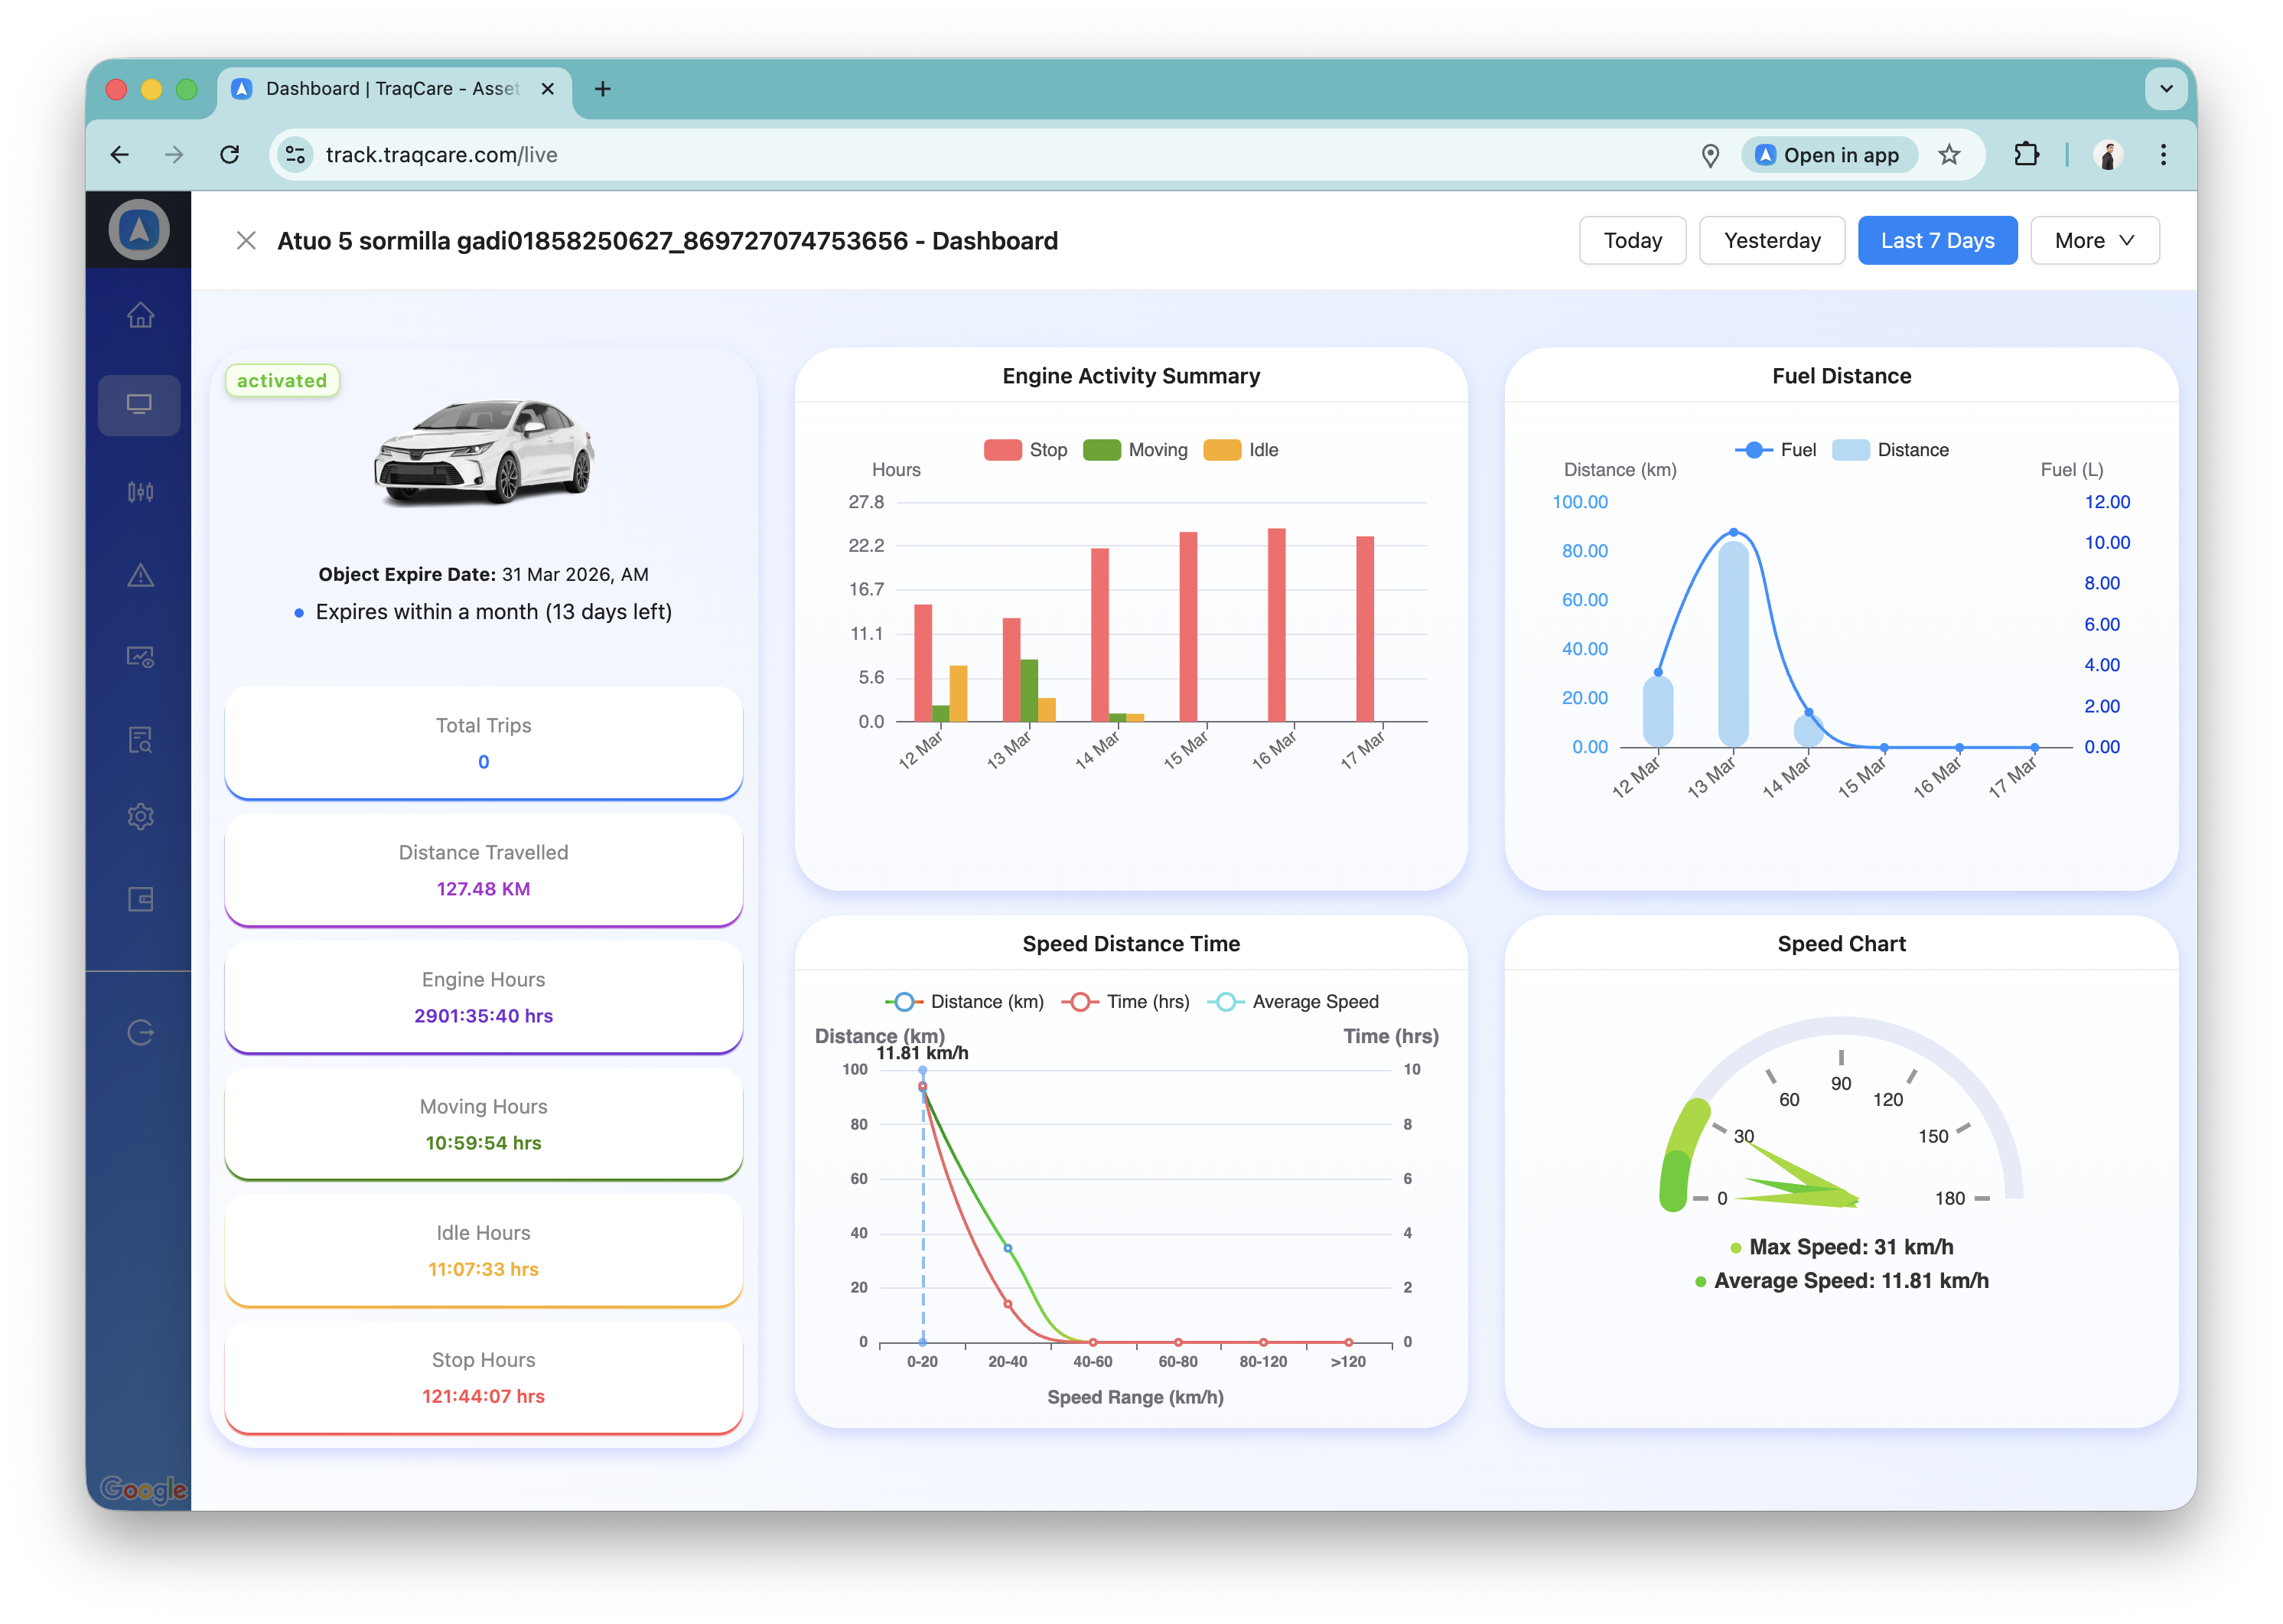
Task: Click the 13 Mar distance bar in Fuel Distance
Action: [1732, 644]
